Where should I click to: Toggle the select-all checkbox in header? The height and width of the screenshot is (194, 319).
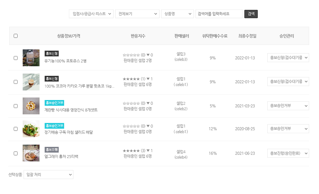[x=16, y=36]
